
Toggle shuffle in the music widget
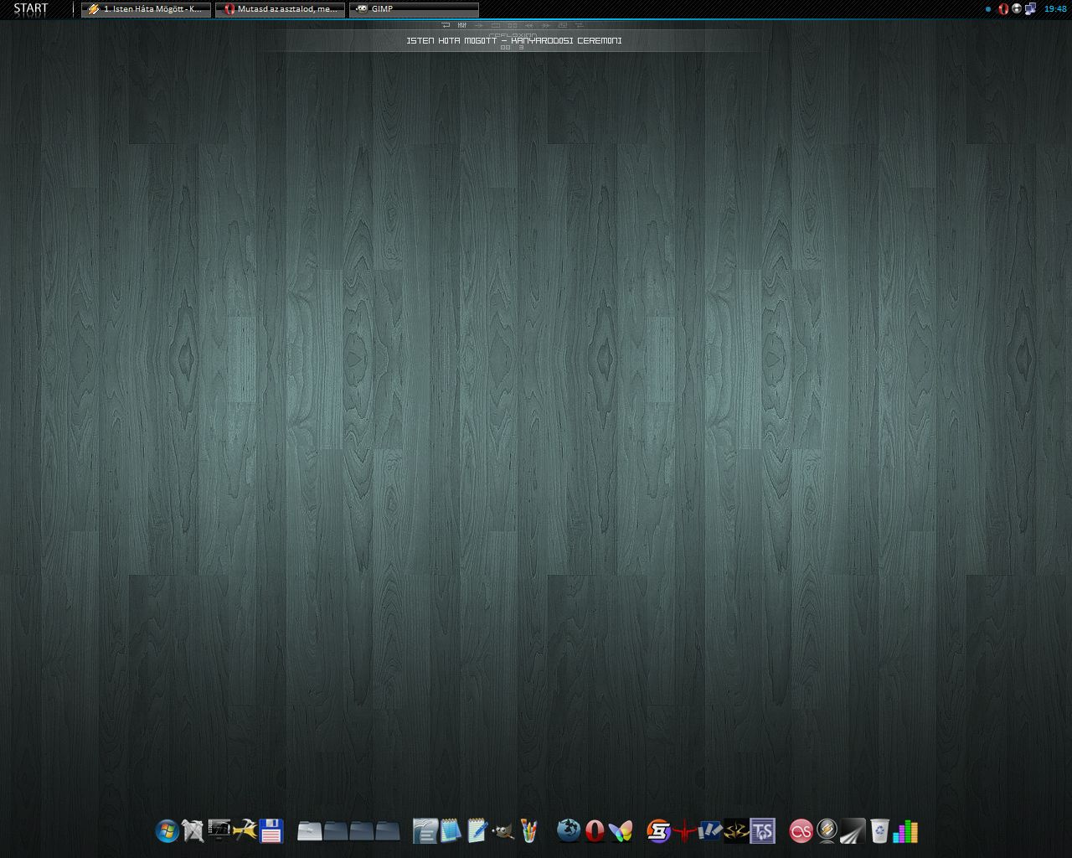580,25
